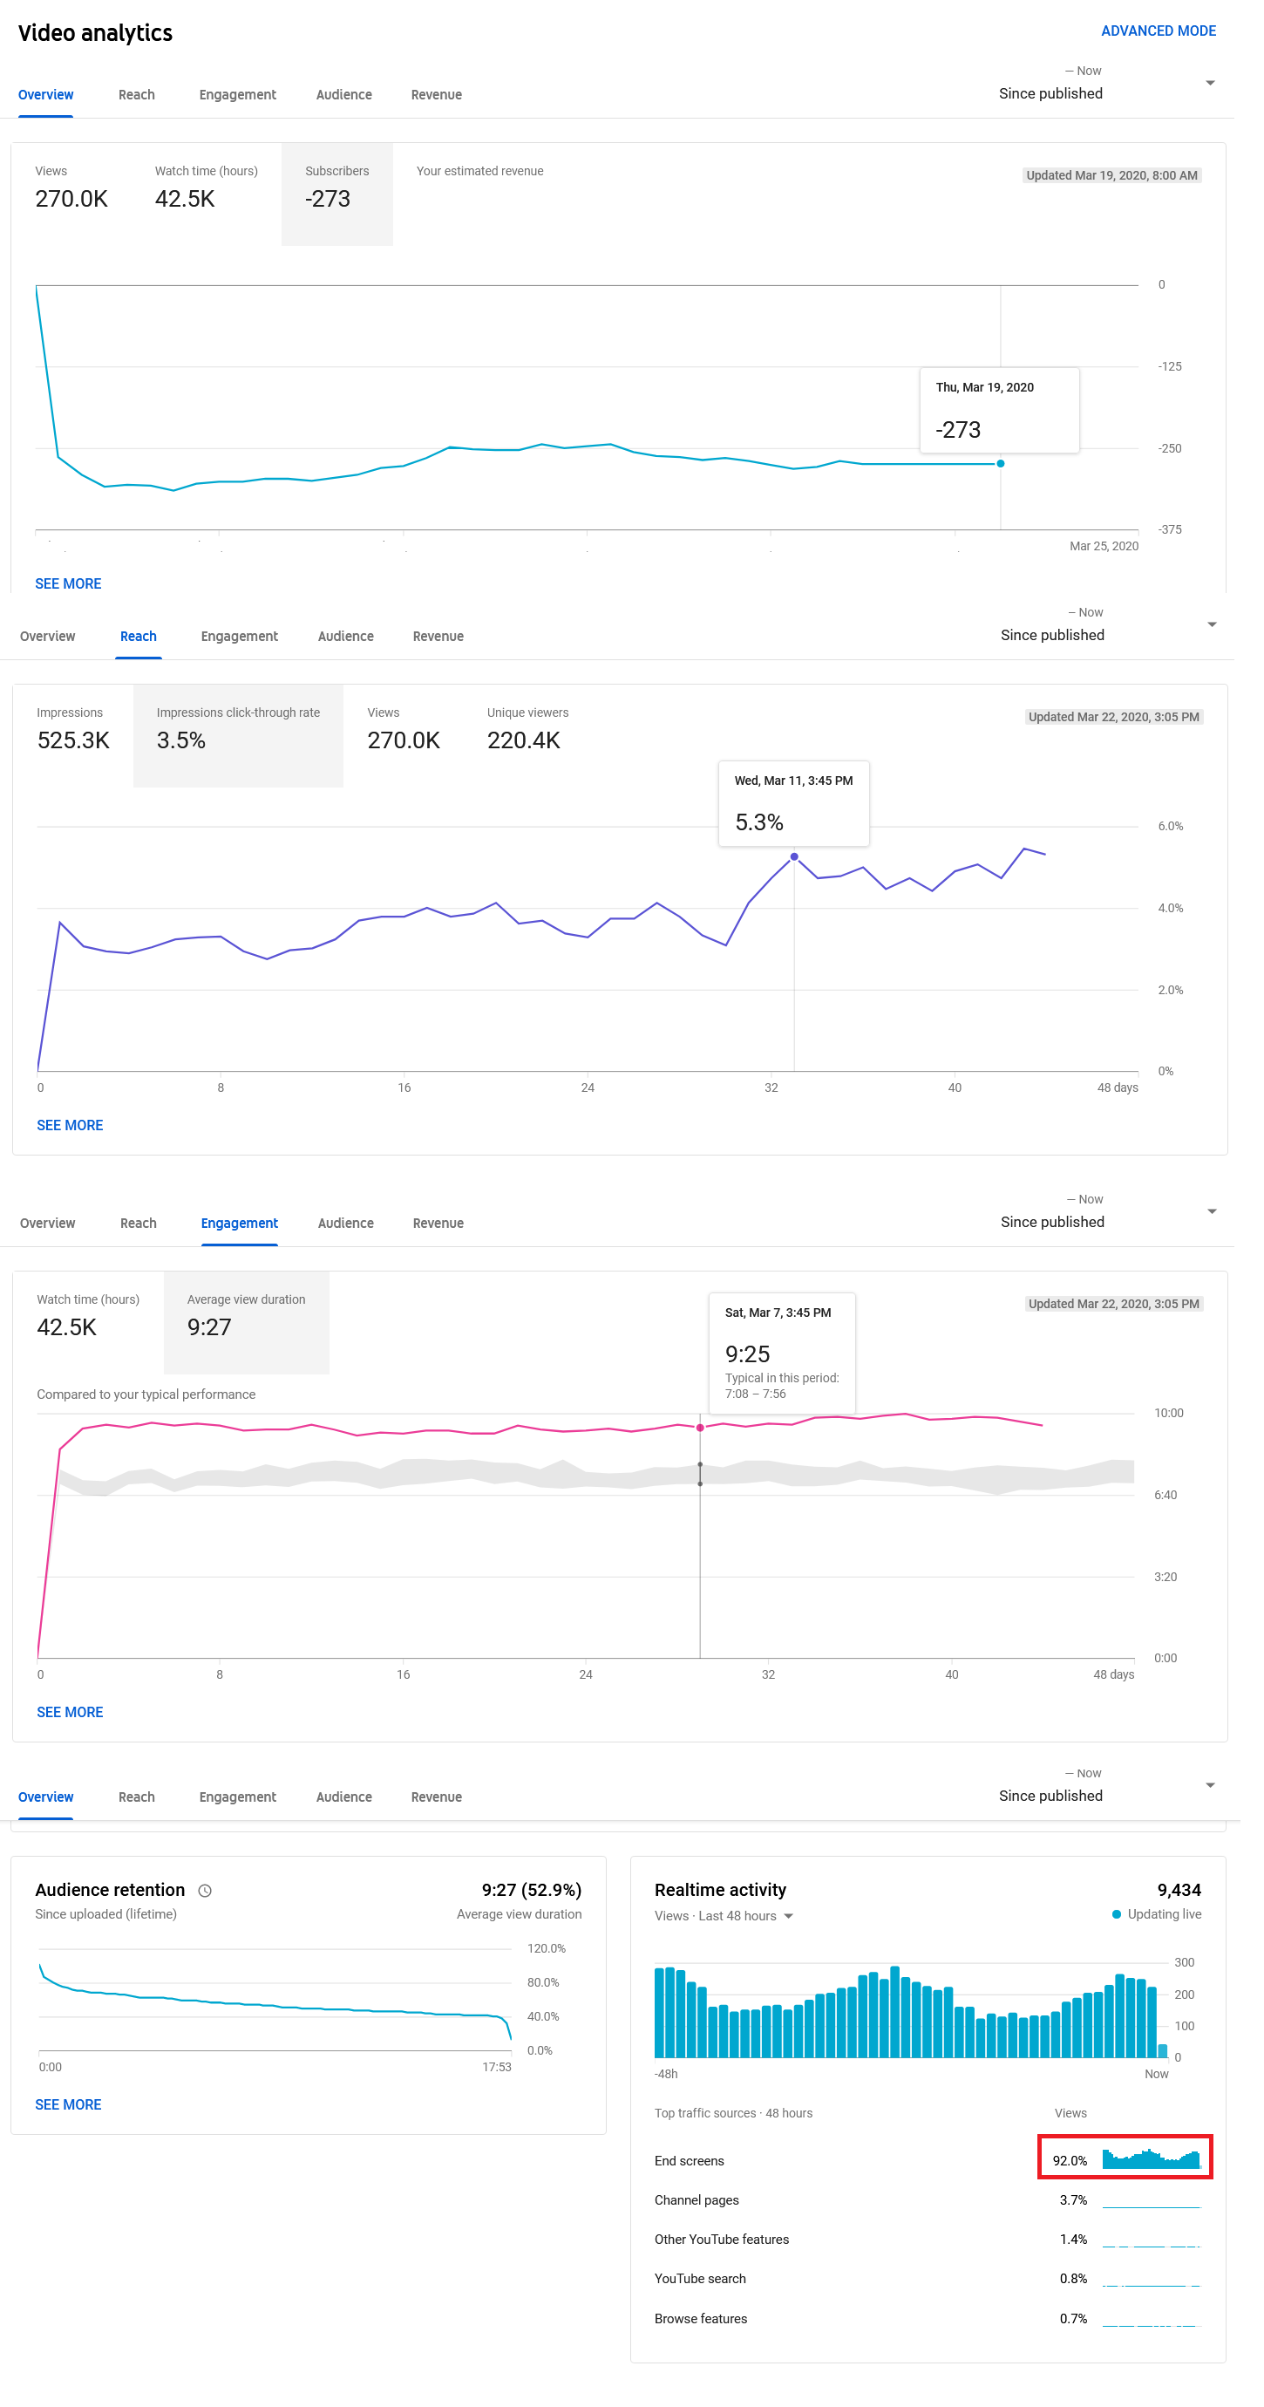Expand Since published dropdown above Realtime activity card
Screen dimensions: 1264x2407
(1106, 1788)
